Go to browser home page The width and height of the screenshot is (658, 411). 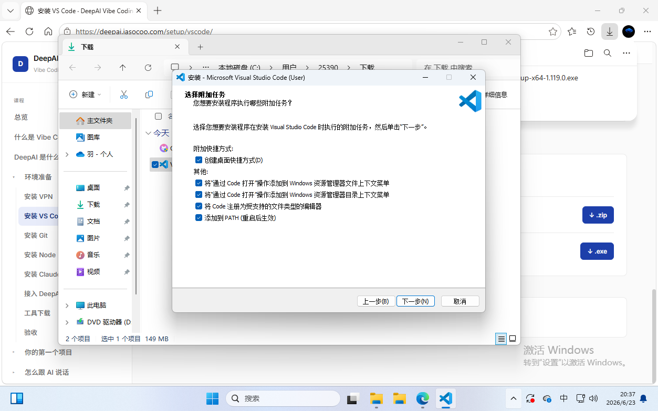[x=48, y=31]
